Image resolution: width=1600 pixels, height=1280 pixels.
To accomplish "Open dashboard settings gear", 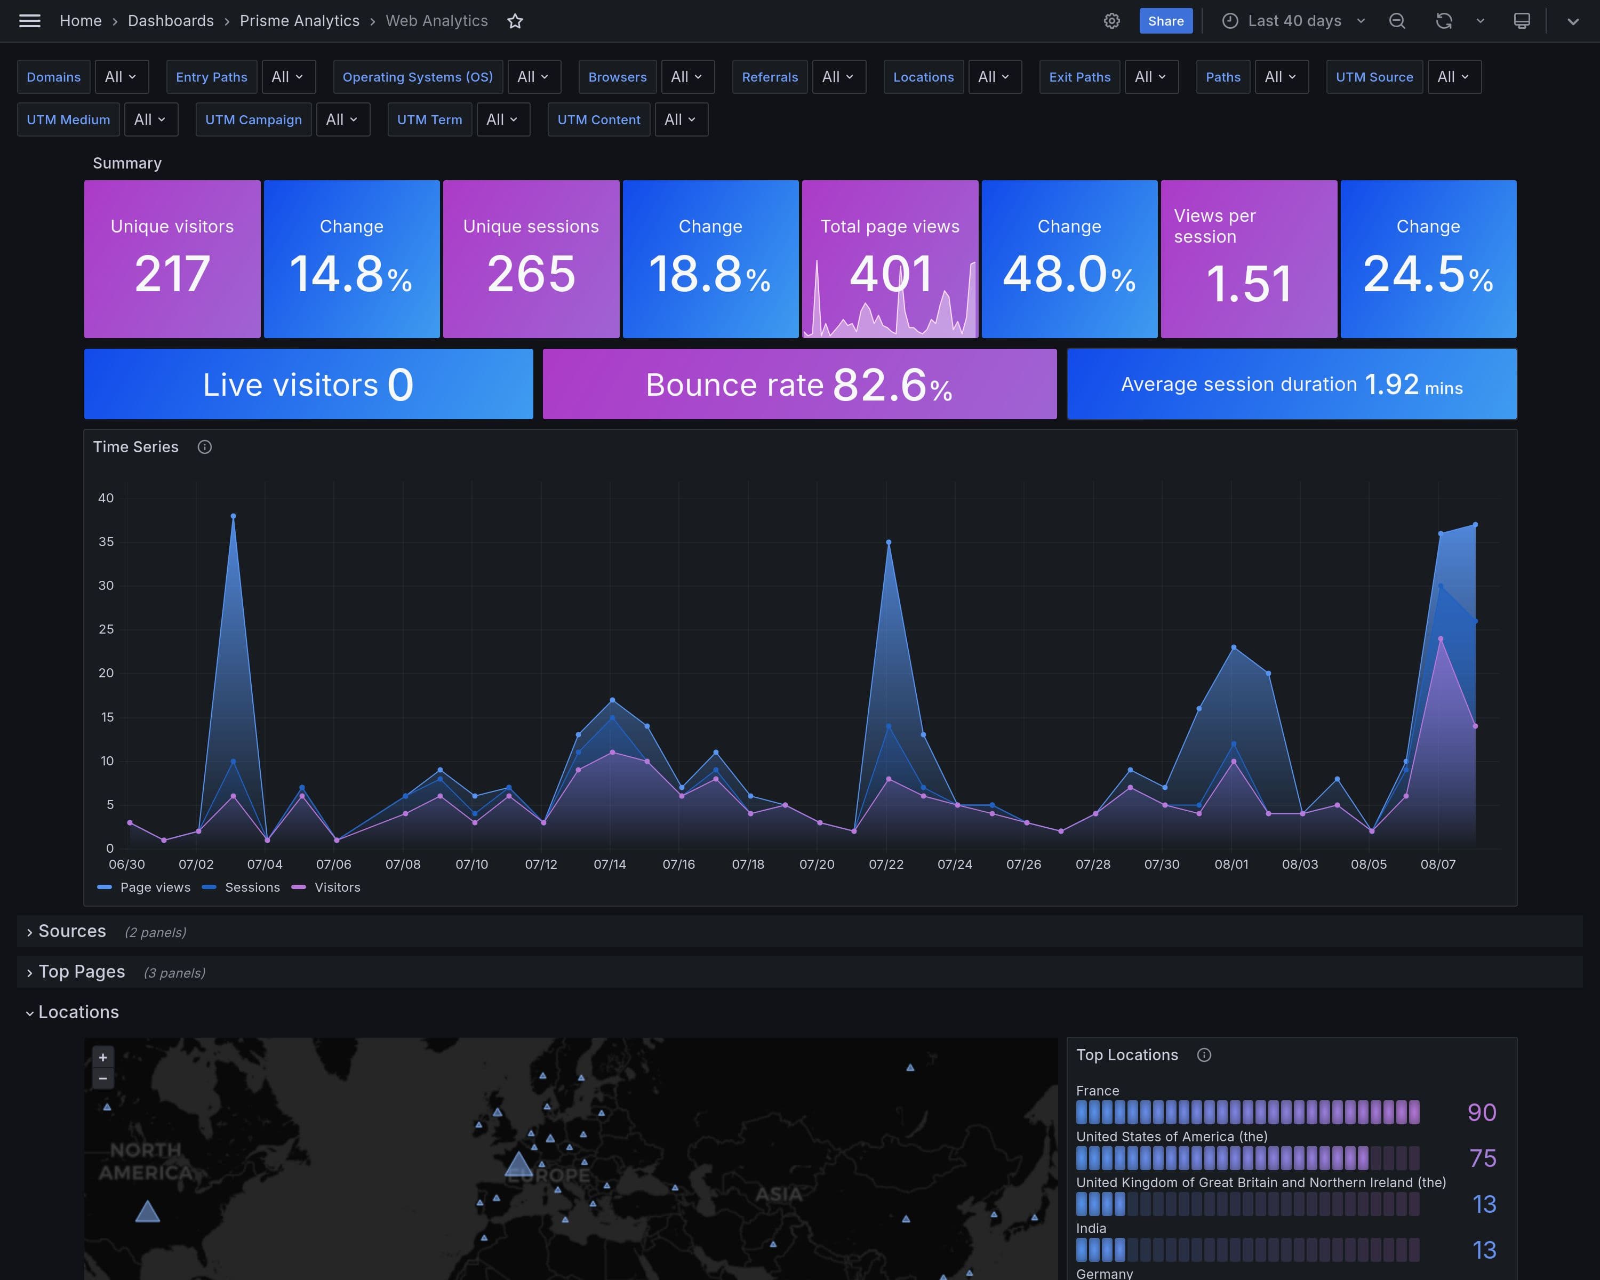I will tap(1111, 21).
